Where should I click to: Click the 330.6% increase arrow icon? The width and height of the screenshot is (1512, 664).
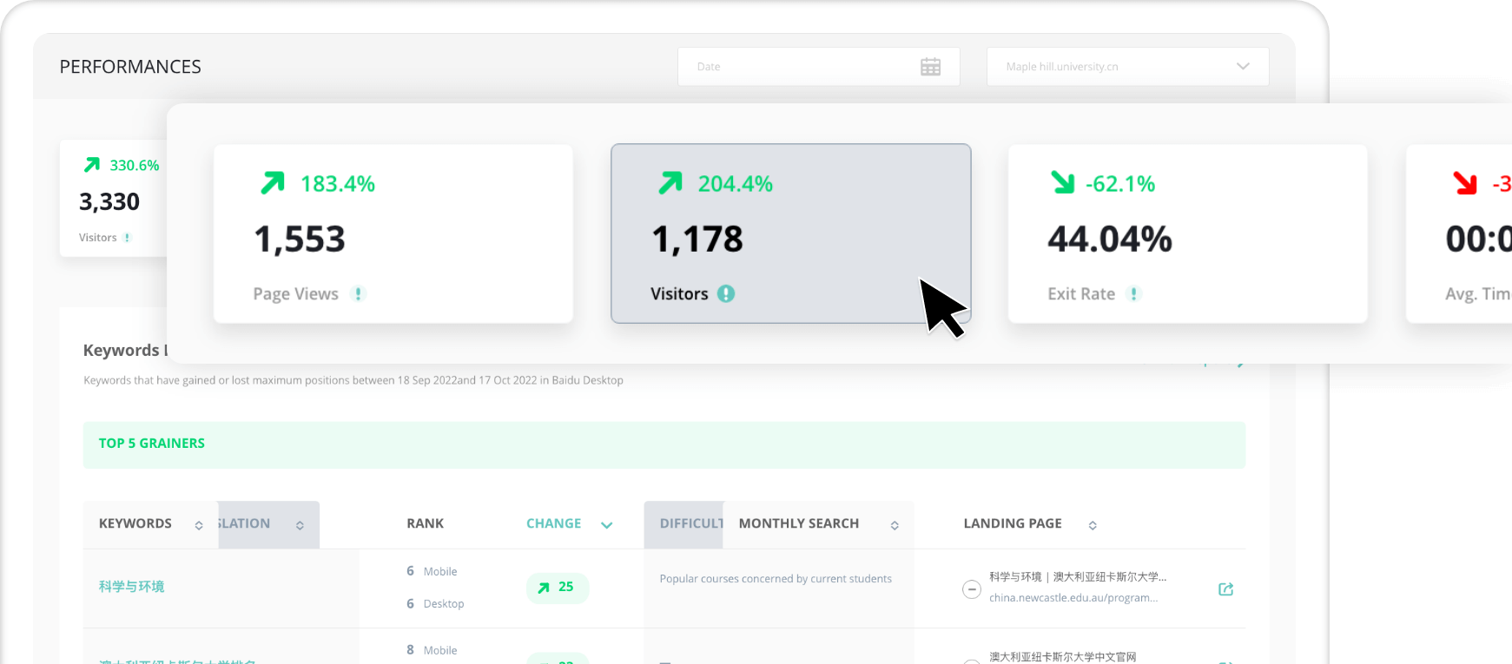pos(92,165)
